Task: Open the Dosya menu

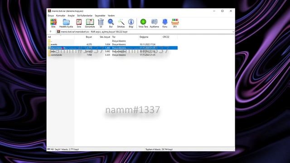Action: [51, 16]
